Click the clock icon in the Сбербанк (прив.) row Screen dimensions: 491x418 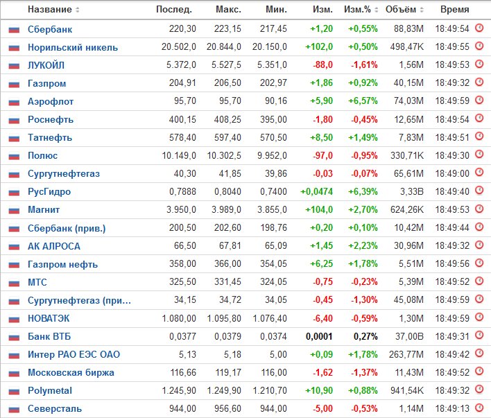(479, 227)
